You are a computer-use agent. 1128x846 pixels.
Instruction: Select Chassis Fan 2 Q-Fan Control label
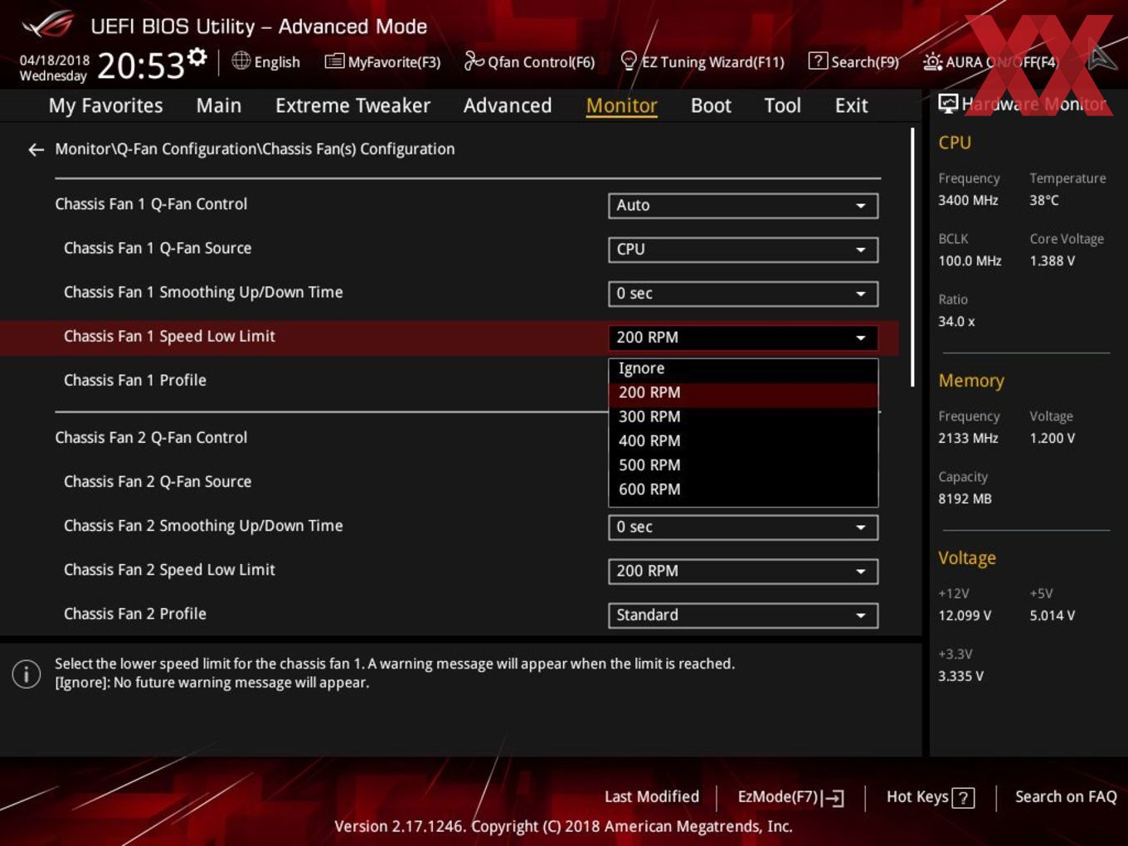pos(151,437)
